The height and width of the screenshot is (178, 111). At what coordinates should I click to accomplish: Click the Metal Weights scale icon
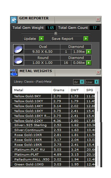coord(14,72)
